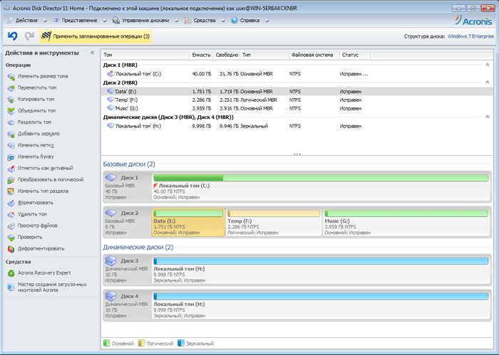The height and width of the screenshot is (355, 499).
Task: Click the 'Удалить том' icon
Action: coord(11,214)
